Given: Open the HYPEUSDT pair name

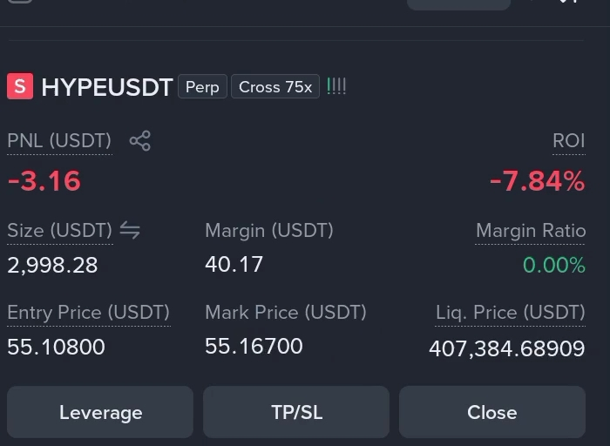Looking at the screenshot, I should pos(107,87).
